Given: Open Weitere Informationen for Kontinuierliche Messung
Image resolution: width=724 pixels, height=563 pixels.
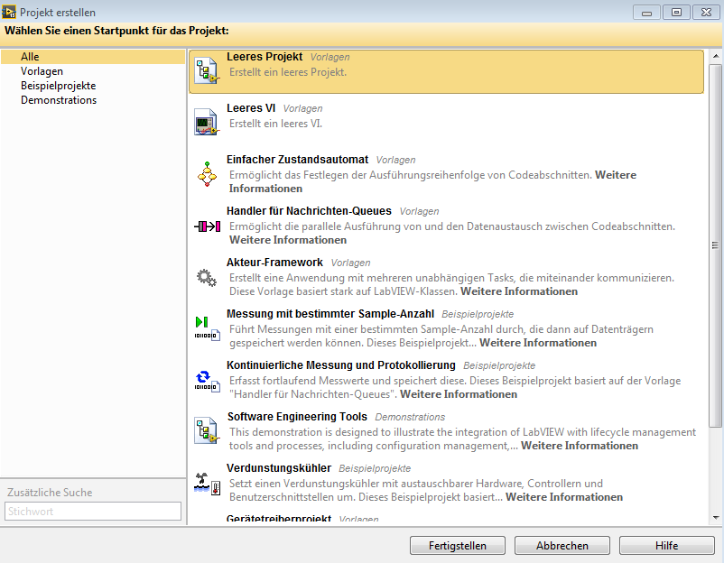Looking at the screenshot, I should tap(459, 394).
